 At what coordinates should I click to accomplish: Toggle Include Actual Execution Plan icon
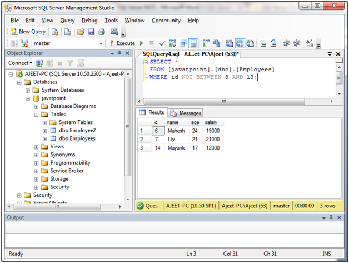click(x=206, y=43)
